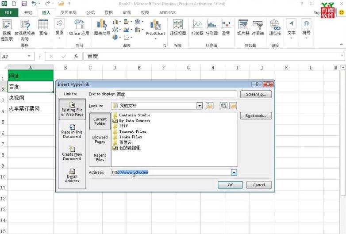This screenshot has height=234, width=346.
Task: Click the Browse for File folder icon
Action: pos(233,106)
